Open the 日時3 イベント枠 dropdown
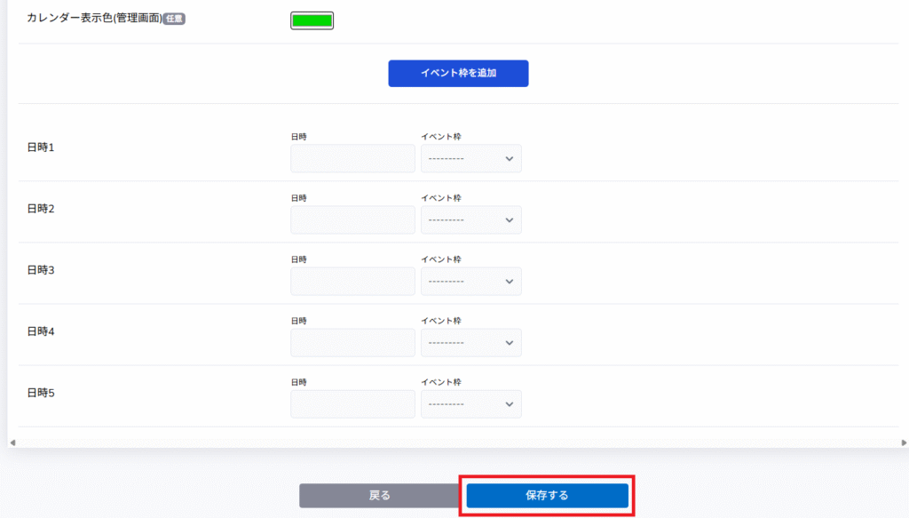 470,282
